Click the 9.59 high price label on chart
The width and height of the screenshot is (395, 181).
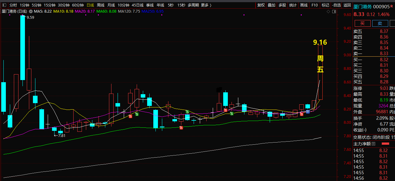coord(30,18)
